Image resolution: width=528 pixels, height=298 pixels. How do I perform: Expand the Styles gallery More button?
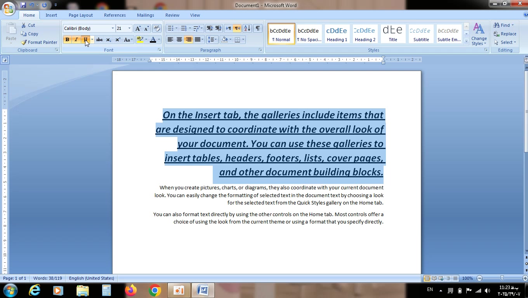point(466,42)
